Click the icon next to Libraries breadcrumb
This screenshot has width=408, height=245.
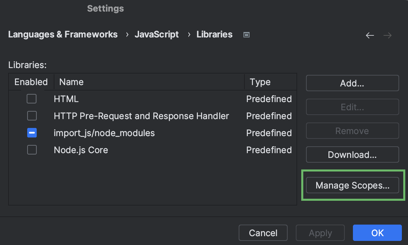click(x=246, y=34)
